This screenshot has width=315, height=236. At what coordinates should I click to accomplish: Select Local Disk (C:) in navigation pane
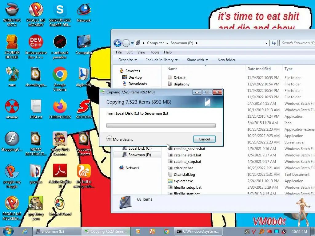pos(137,148)
